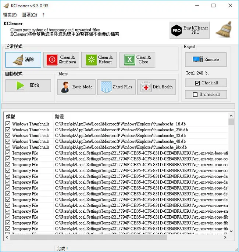The width and height of the screenshot is (239, 252).
Task: Click the vertical scrollbar thumb
Action: [231, 122]
